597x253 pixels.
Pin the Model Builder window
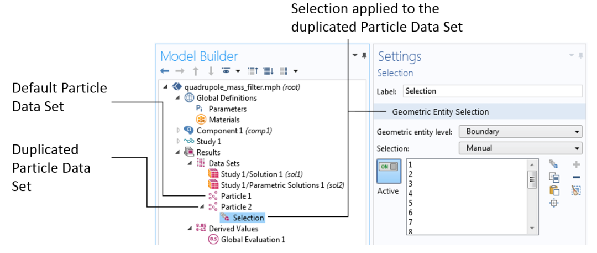[x=364, y=56]
